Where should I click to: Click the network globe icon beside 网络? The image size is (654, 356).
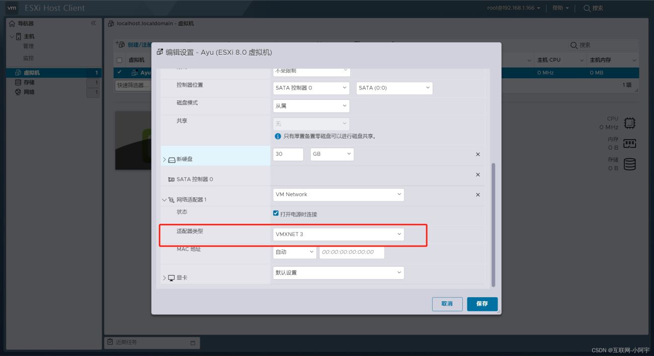coord(18,92)
